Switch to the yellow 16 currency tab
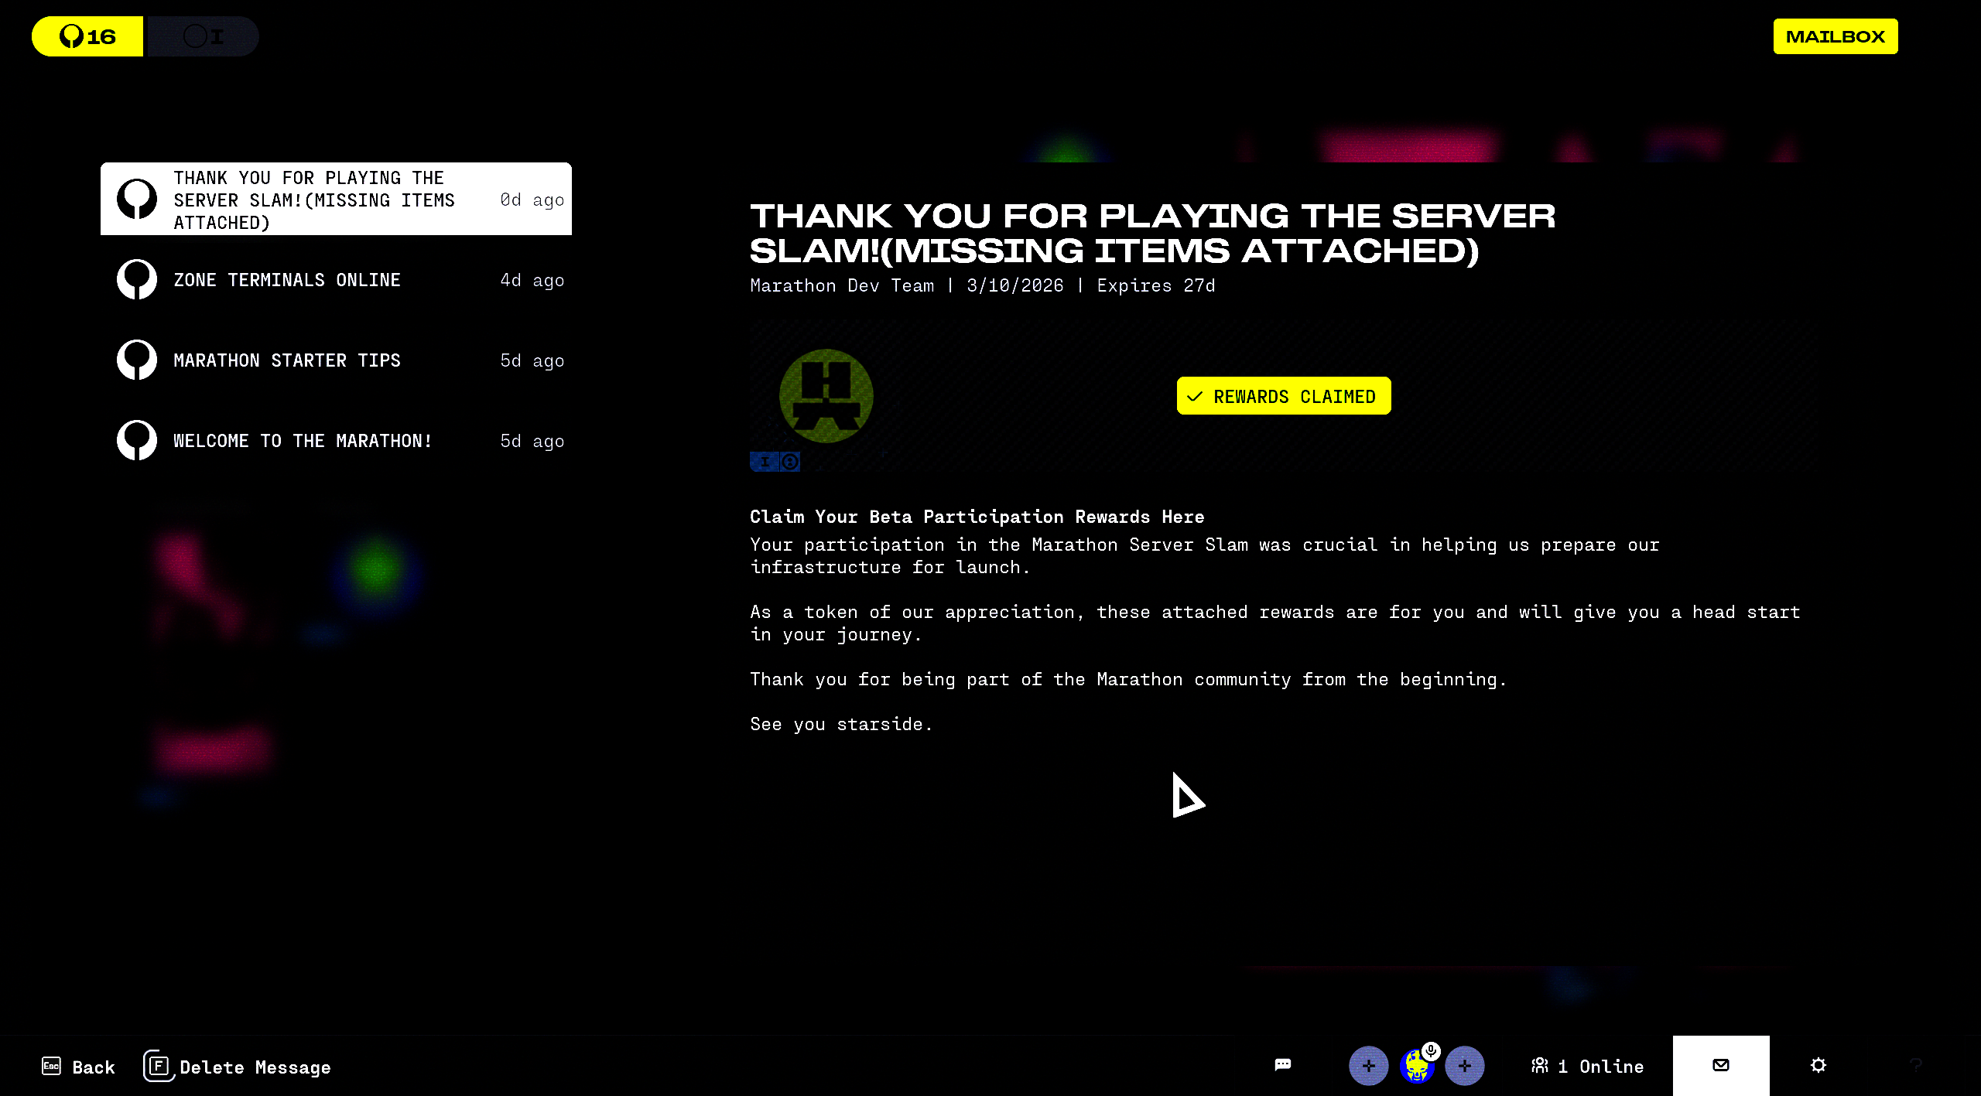Screen dimensions: 1981x1096 coord(87,36)
